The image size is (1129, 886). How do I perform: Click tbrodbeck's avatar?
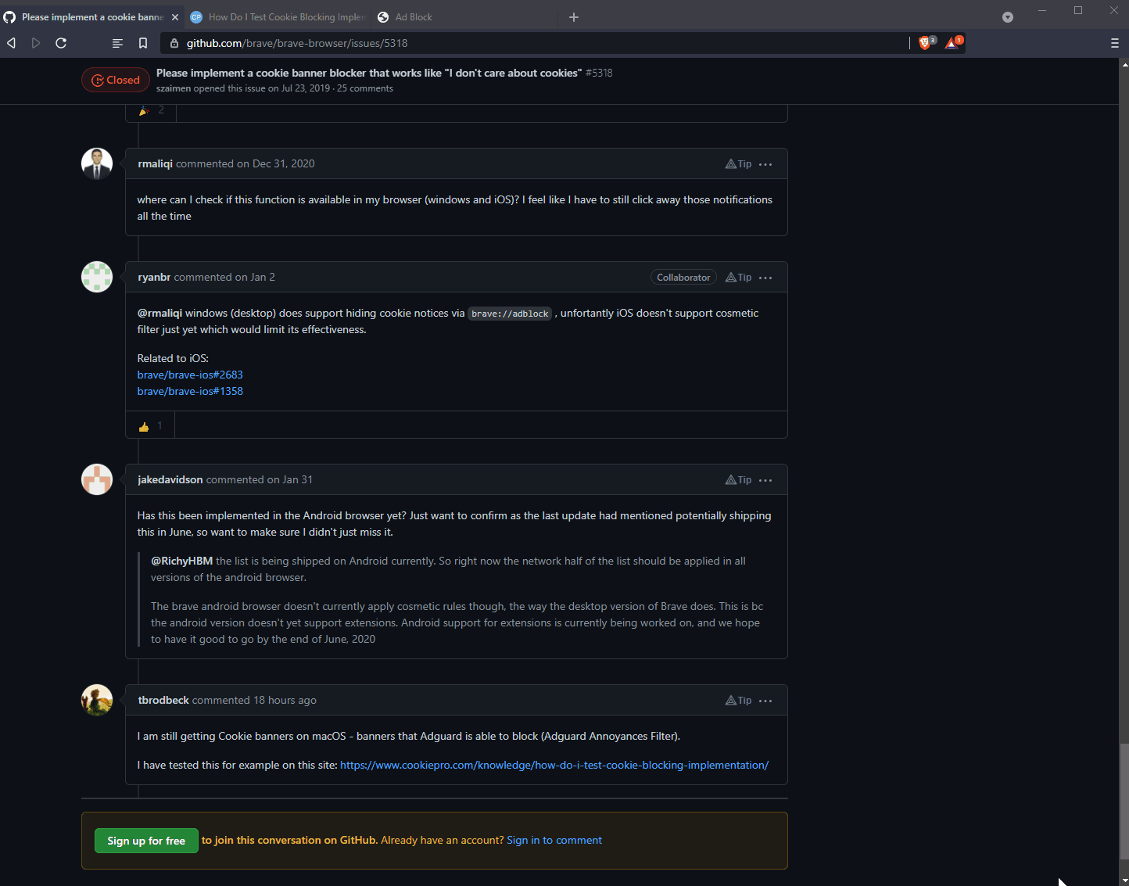click(97, 700)
